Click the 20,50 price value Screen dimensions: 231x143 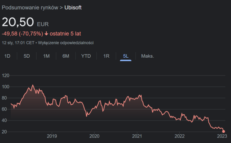tap(18, 22)
